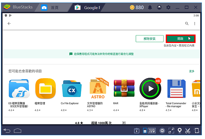The width and height of the screenshot is (205, 139).
Task: Click the 3+ content rating badge
Action: [x=124, y=123]
